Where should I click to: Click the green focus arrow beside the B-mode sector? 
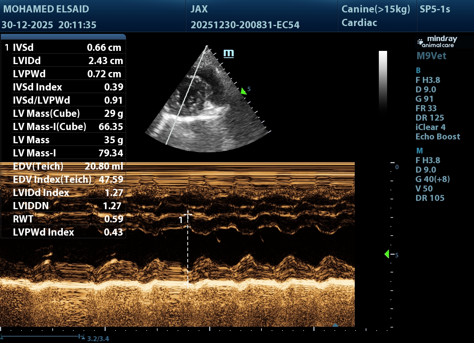click(x=243, y=91)
